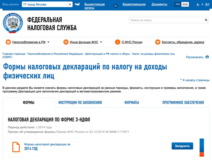Viewport: 212px width, 160px height.
Task: Open the Вышестоящие органы link
Action: coord(94,6)
